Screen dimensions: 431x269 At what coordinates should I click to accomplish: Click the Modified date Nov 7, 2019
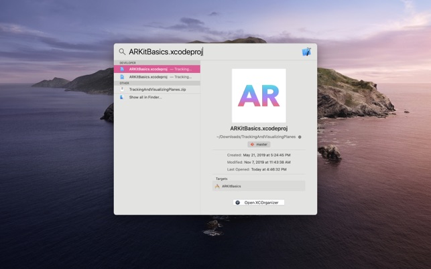click(267, 162)
